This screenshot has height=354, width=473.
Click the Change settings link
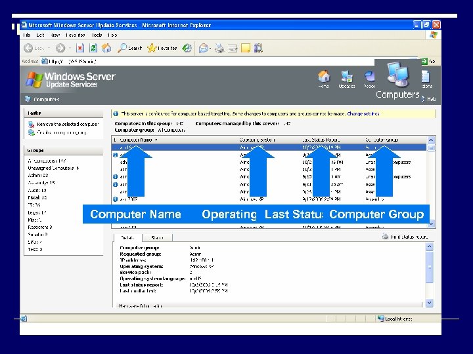(363, 114)
